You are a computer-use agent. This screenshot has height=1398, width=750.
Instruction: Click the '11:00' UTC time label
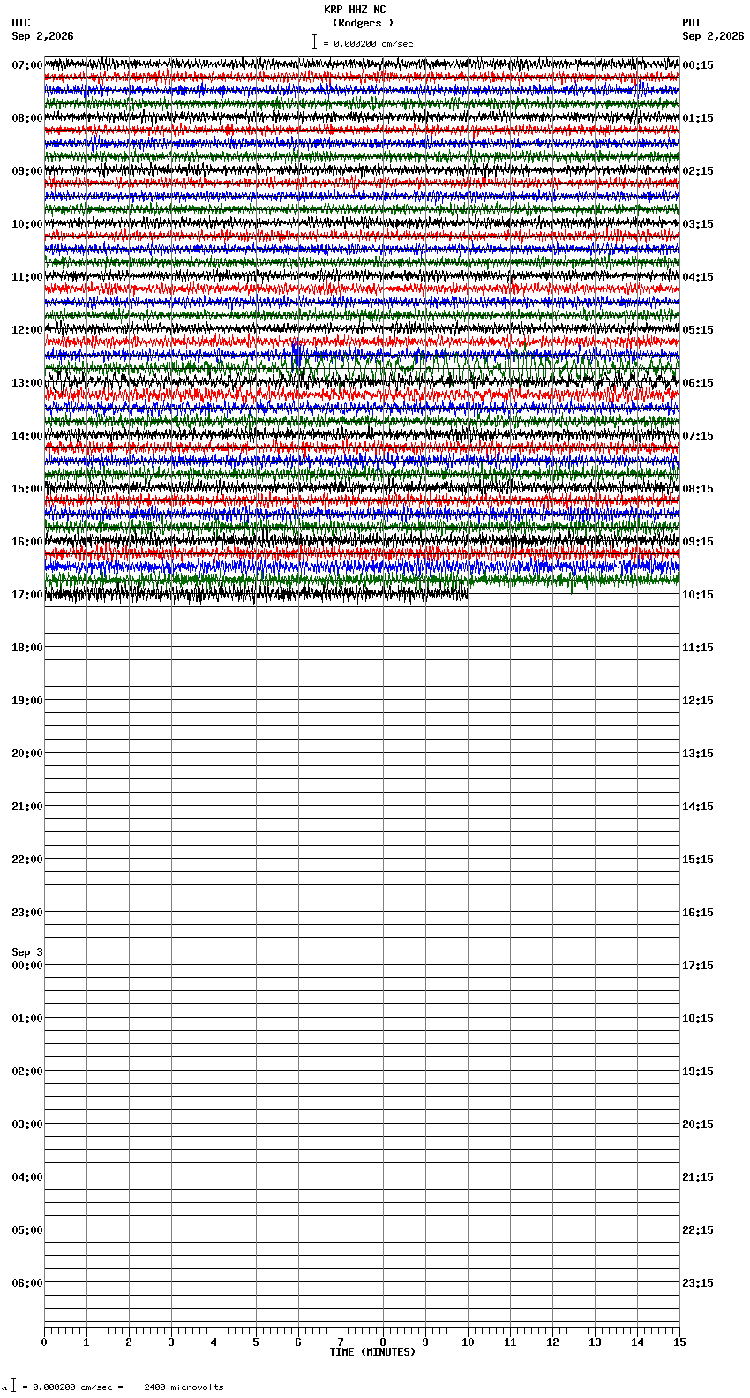(x=27, y=277)
